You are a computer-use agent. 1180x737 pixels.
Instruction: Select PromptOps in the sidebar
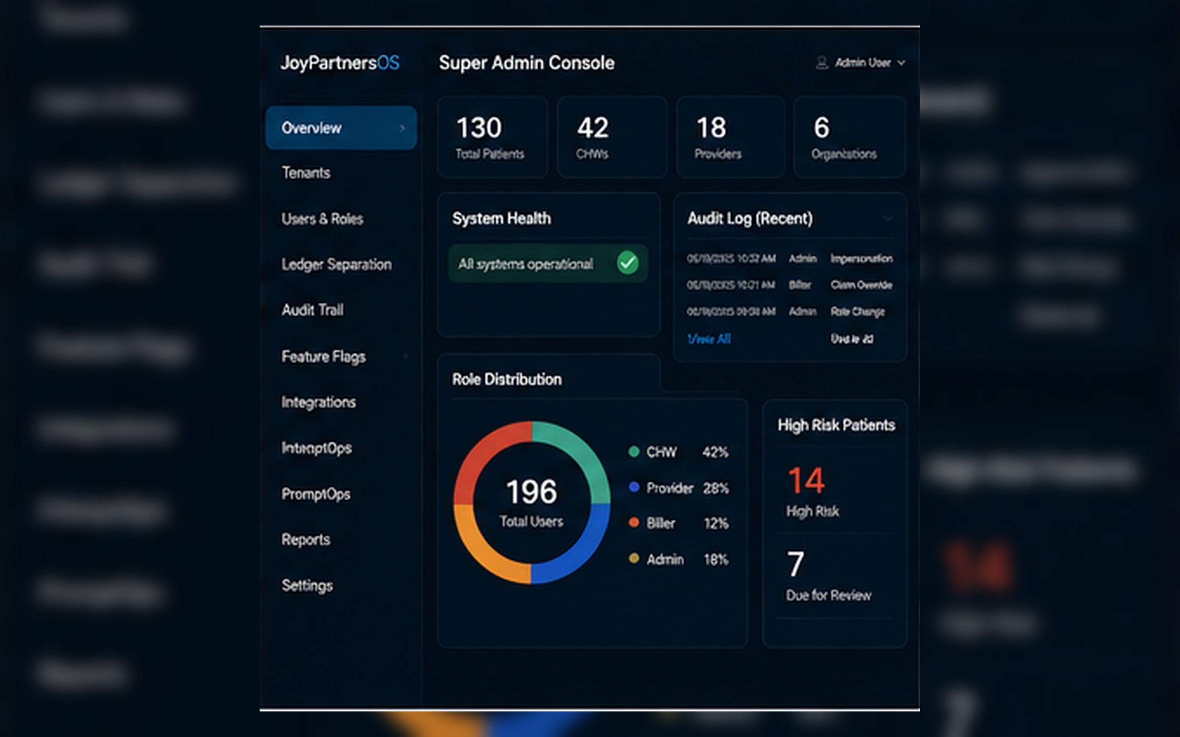[316, 494]
